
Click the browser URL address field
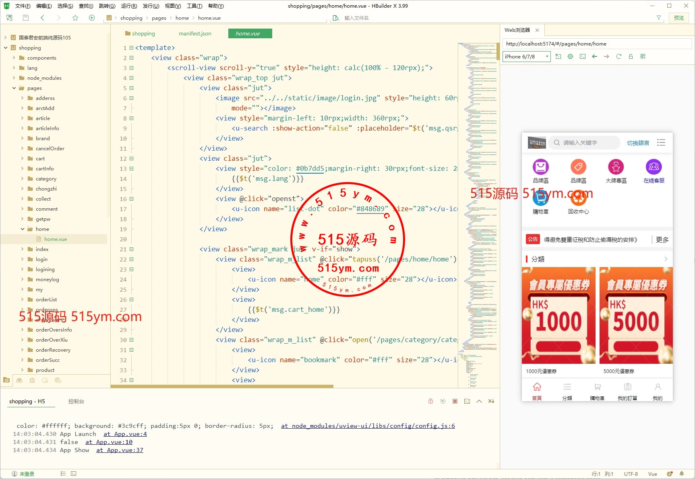597,44
